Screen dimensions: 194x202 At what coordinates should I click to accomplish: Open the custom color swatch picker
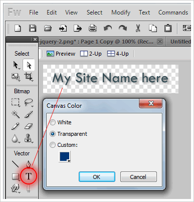(65, 157)
